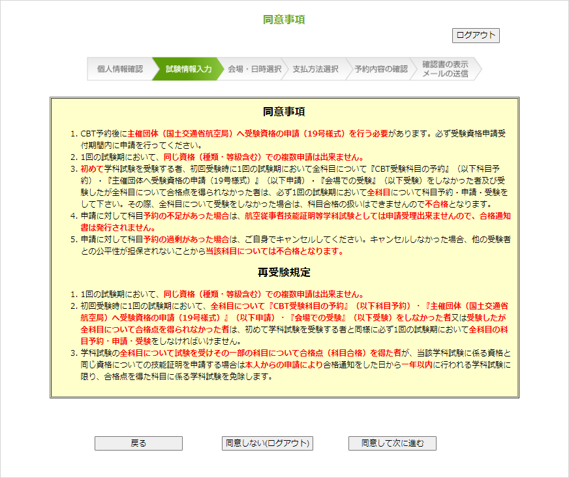
Task: Select the 個人情報確認 step
Action: pos(120,69)
